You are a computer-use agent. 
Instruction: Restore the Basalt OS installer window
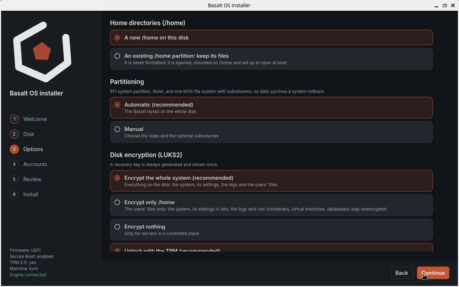[x=445, y=6]
